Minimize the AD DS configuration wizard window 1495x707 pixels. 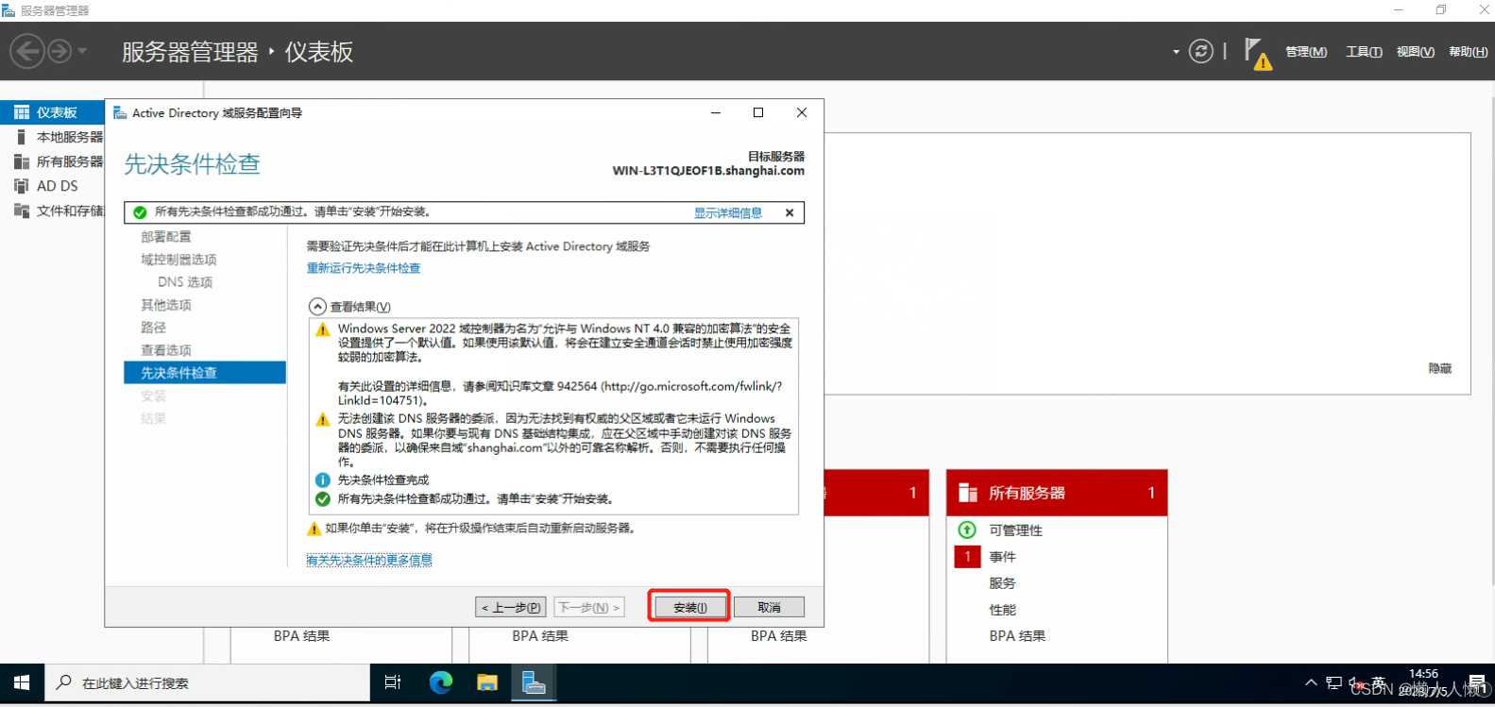click(715, 112)
